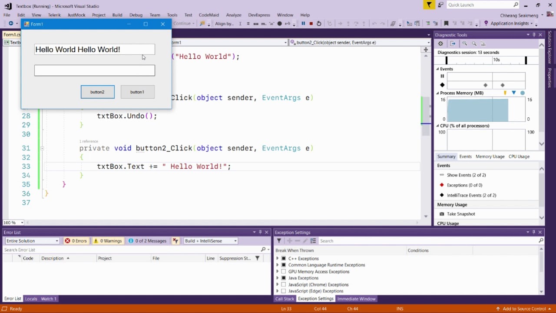556x313 pixels.
Task: Click IntelliTrace Events (2 of 2) link
Action: [471, 195]
